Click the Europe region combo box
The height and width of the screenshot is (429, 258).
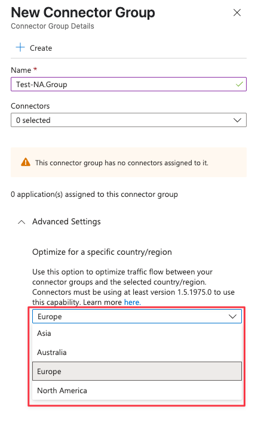[x=137, y=316]
